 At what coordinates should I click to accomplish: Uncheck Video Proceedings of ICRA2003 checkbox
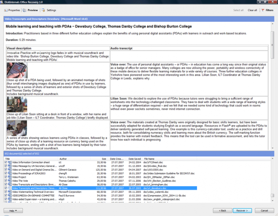6,173
